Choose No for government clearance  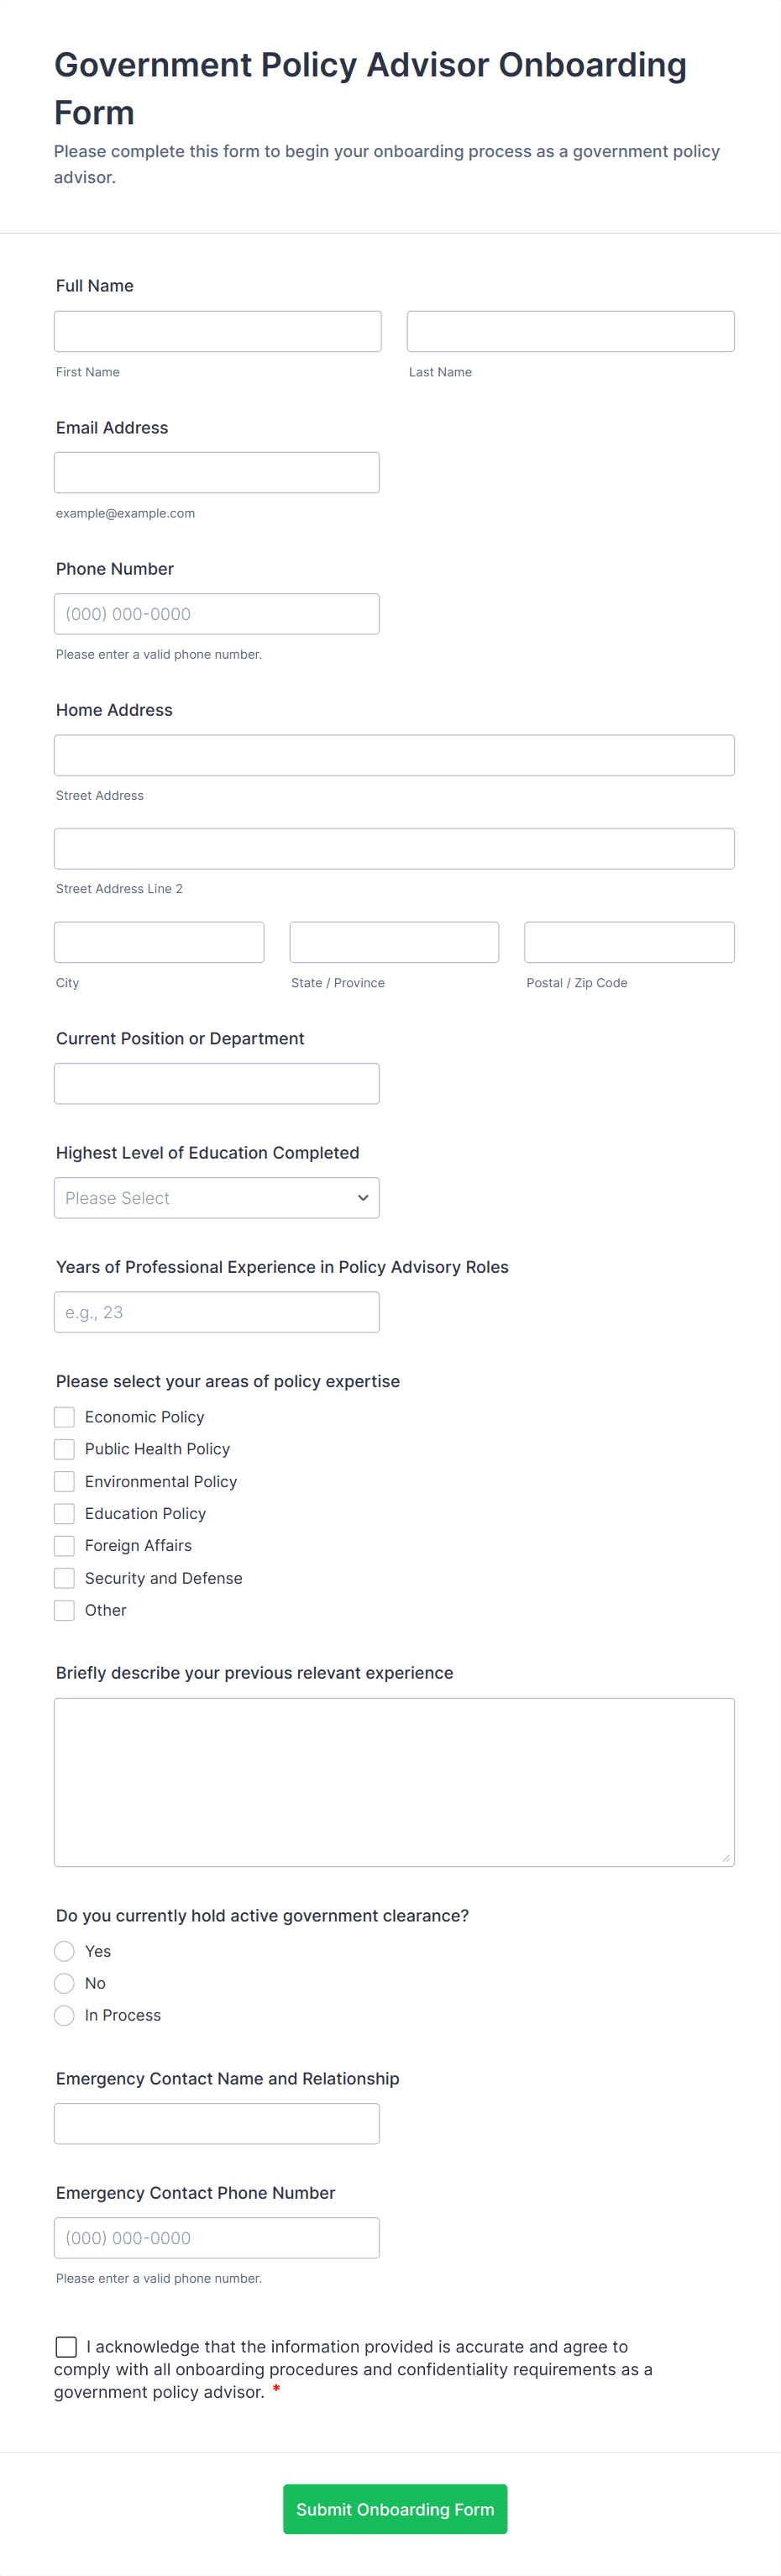point(64,1982)
